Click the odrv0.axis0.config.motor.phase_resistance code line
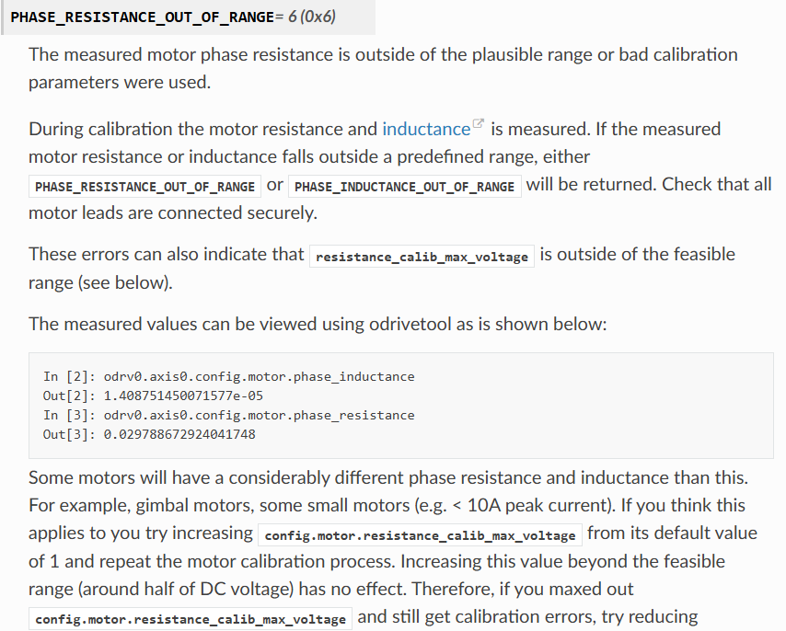Image resolution: width=786 pixels, height=631 pixels. (x=260, y=415)
